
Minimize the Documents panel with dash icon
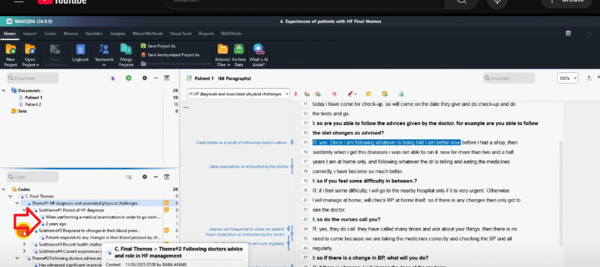(x=156, y=78)
